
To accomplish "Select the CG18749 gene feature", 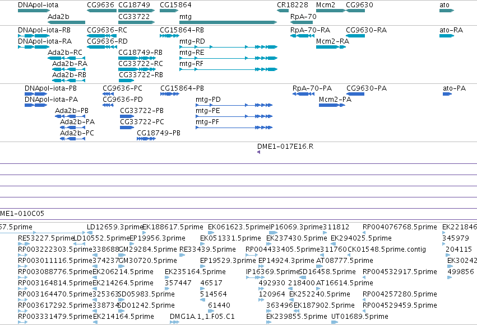I will coord(136,11).
